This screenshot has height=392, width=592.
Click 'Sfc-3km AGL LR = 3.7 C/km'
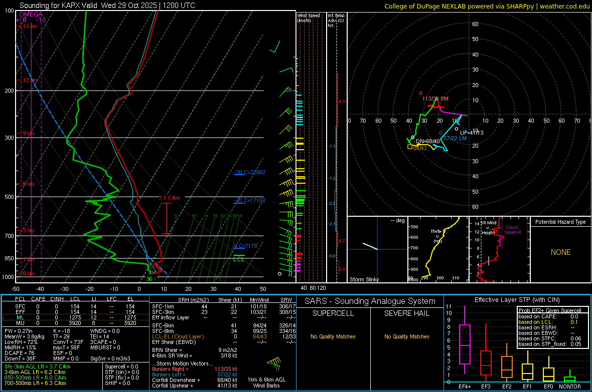click(38, 366)
